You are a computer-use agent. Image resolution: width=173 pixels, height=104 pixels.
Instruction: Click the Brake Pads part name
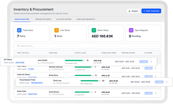(x=22, y=91)
